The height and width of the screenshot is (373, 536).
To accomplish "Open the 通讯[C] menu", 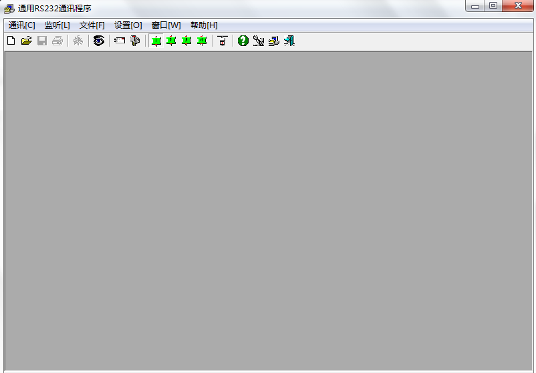I will pos(21,25).
